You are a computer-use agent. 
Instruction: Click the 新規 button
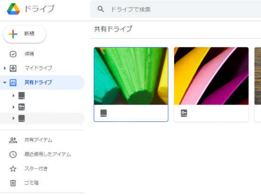pyautogui.click(x=25, y=34)
